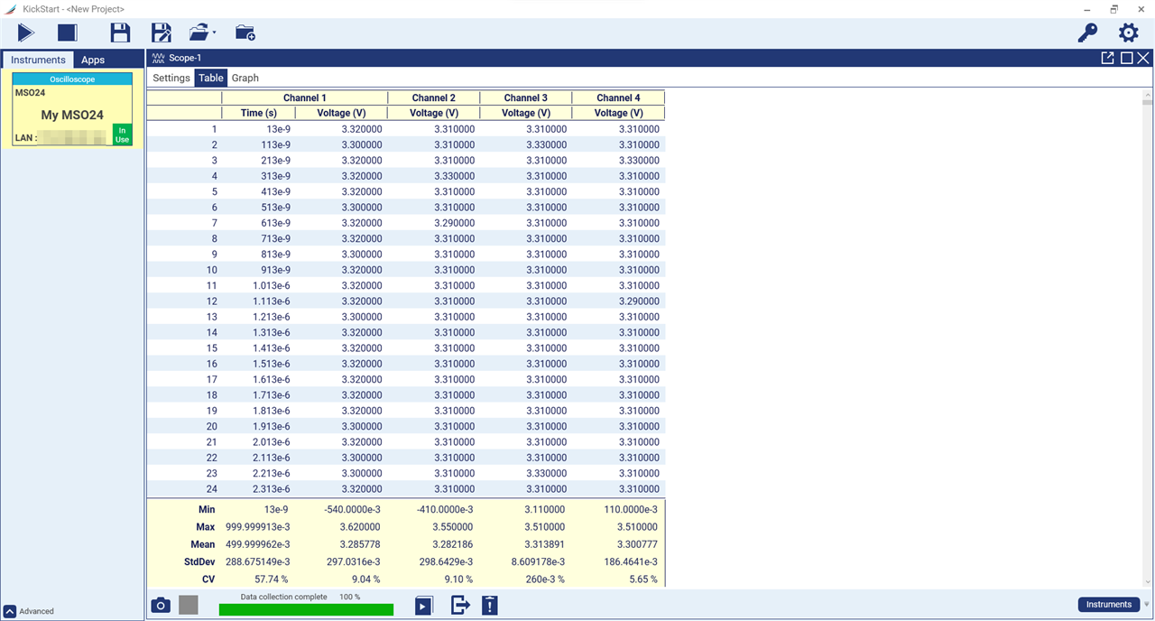
Task: Pop out the Scope-1 panel
Action: (x=1108, y=58)
